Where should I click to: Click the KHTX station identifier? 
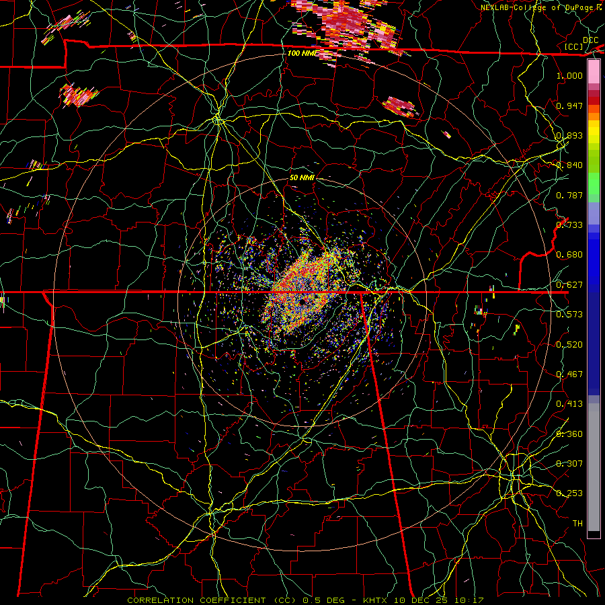[376, 600]
